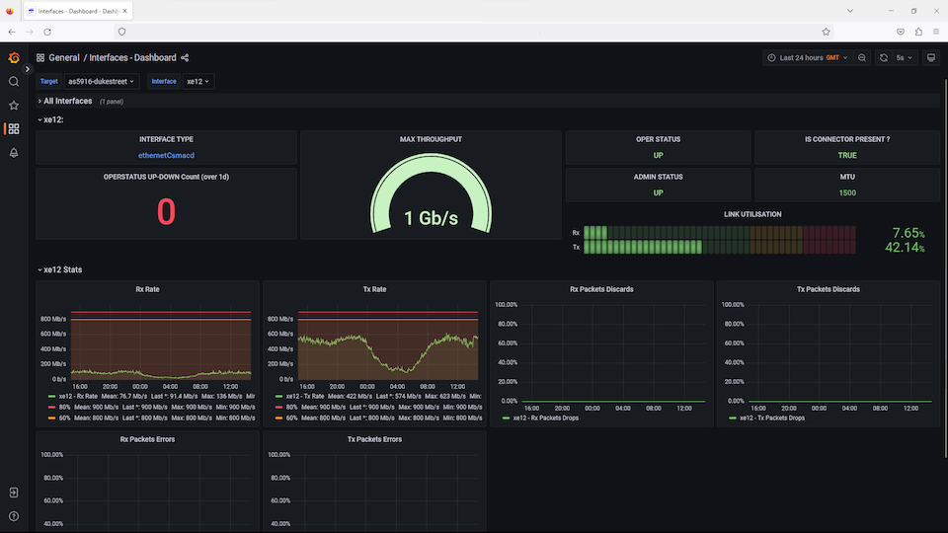The height and width of the screenshot is (533, 948).
Task: Click the dashboard grid icon before General
Action: point(40,58)
